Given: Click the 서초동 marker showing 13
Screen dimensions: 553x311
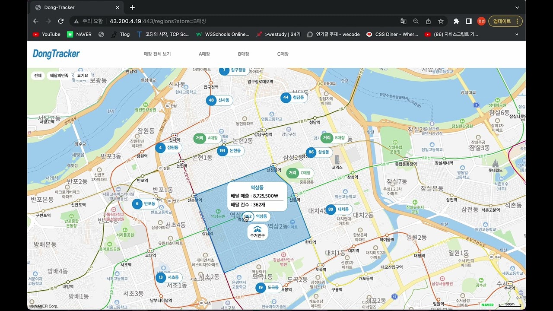Looking at the screenshot, I should (168, 277).
